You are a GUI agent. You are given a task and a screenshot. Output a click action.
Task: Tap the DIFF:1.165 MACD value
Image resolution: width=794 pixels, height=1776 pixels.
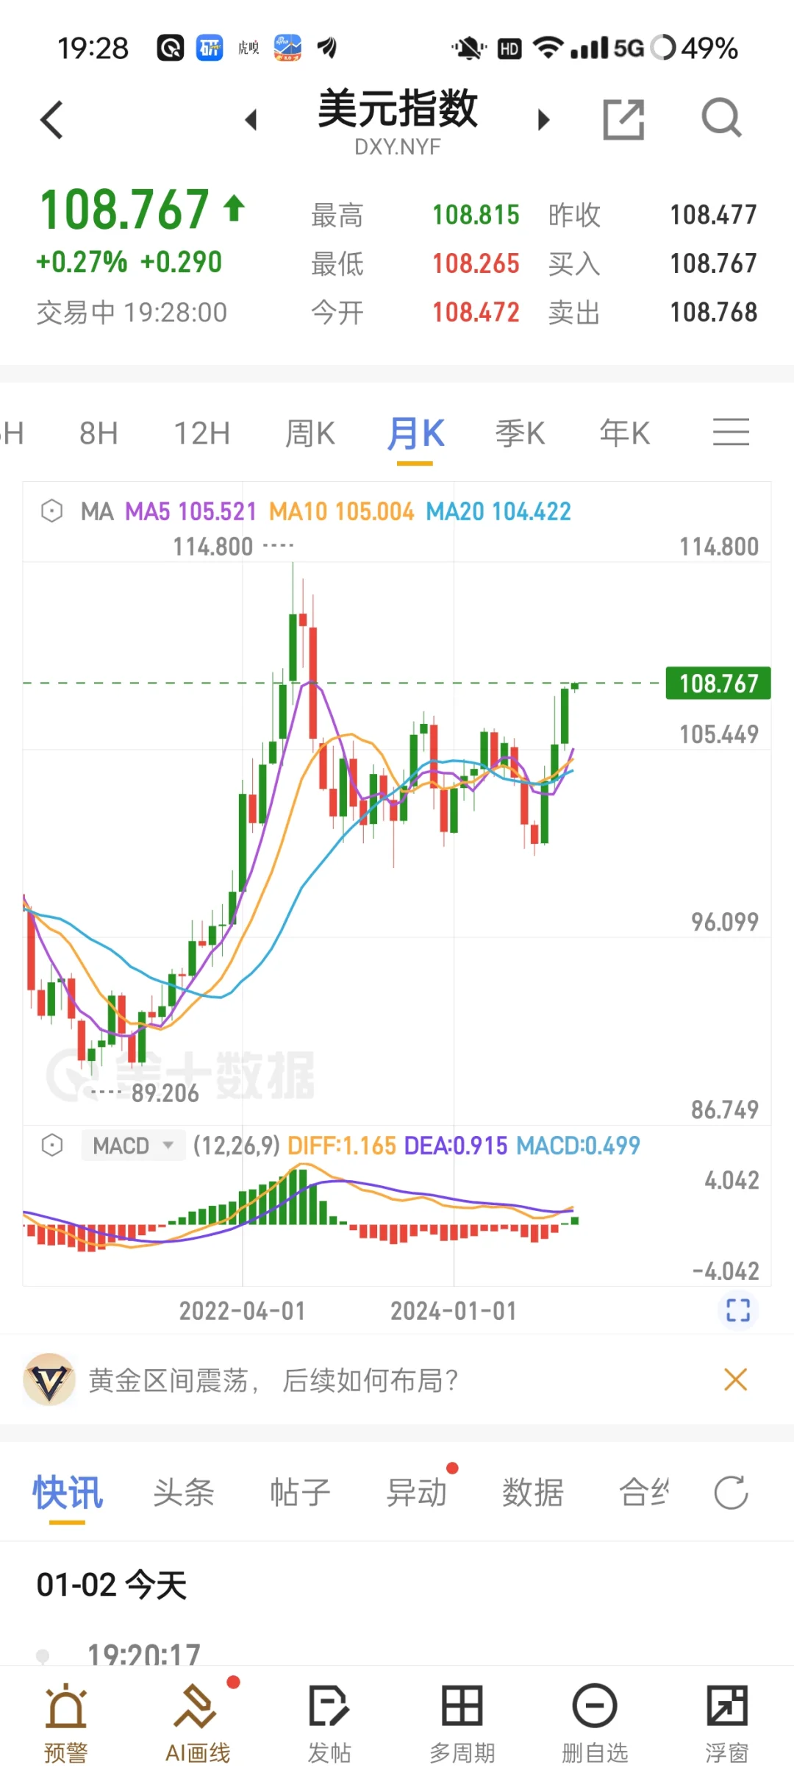click(342, 1145)
